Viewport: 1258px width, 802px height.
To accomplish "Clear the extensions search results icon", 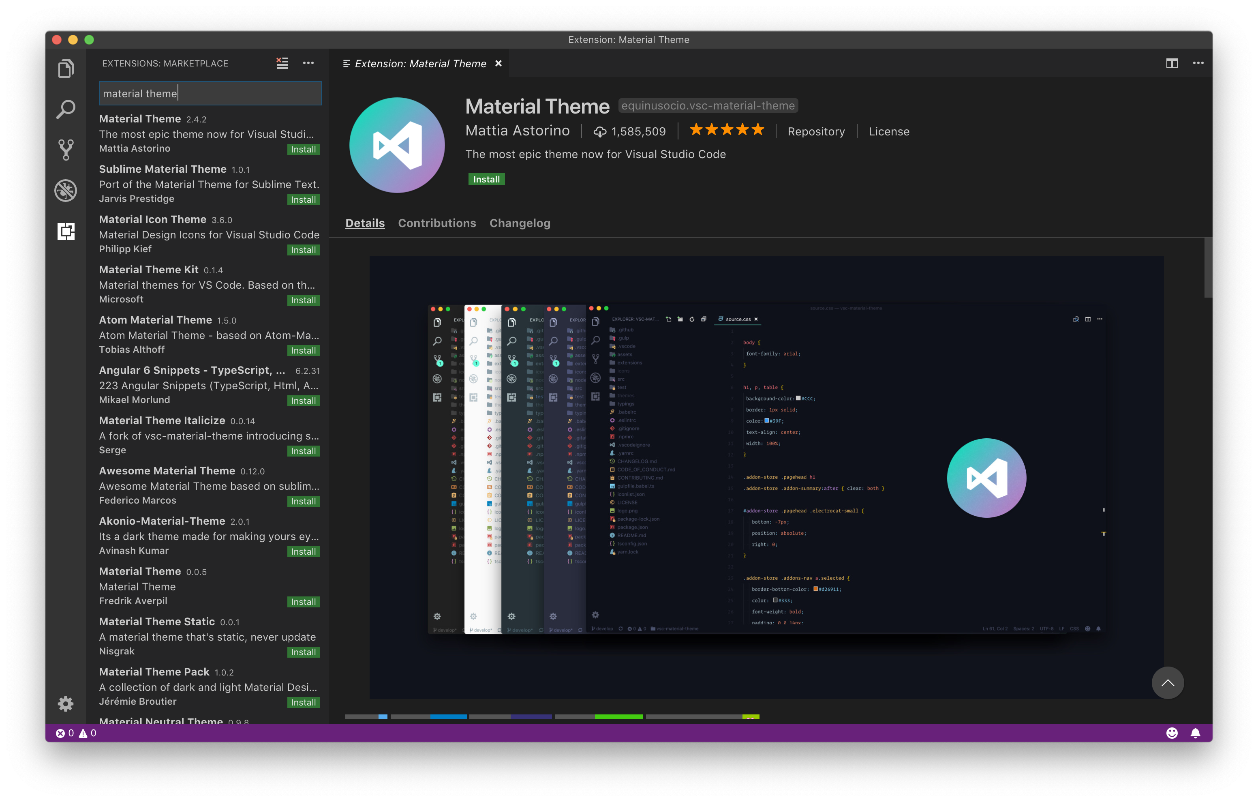I will click(x=282, y=63).
